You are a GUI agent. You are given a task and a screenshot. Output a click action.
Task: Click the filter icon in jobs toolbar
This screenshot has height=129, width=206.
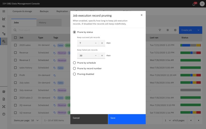click(160, 30)
